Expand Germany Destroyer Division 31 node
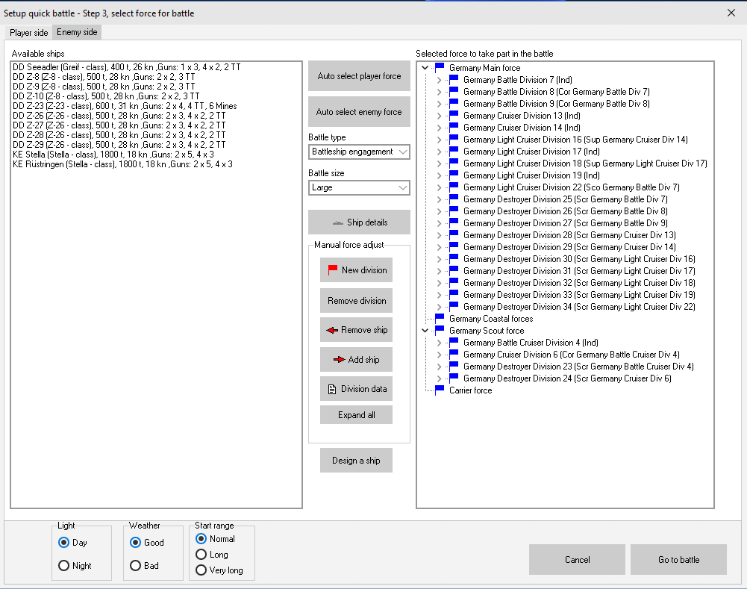 pos(440,271)
